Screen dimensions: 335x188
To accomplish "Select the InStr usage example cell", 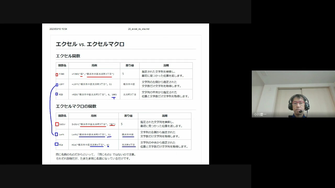I will click(93, 124).
